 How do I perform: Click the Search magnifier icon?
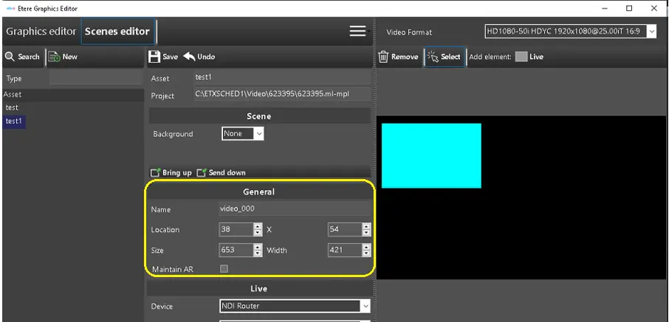pyautogui.click(x=10, y=57)
